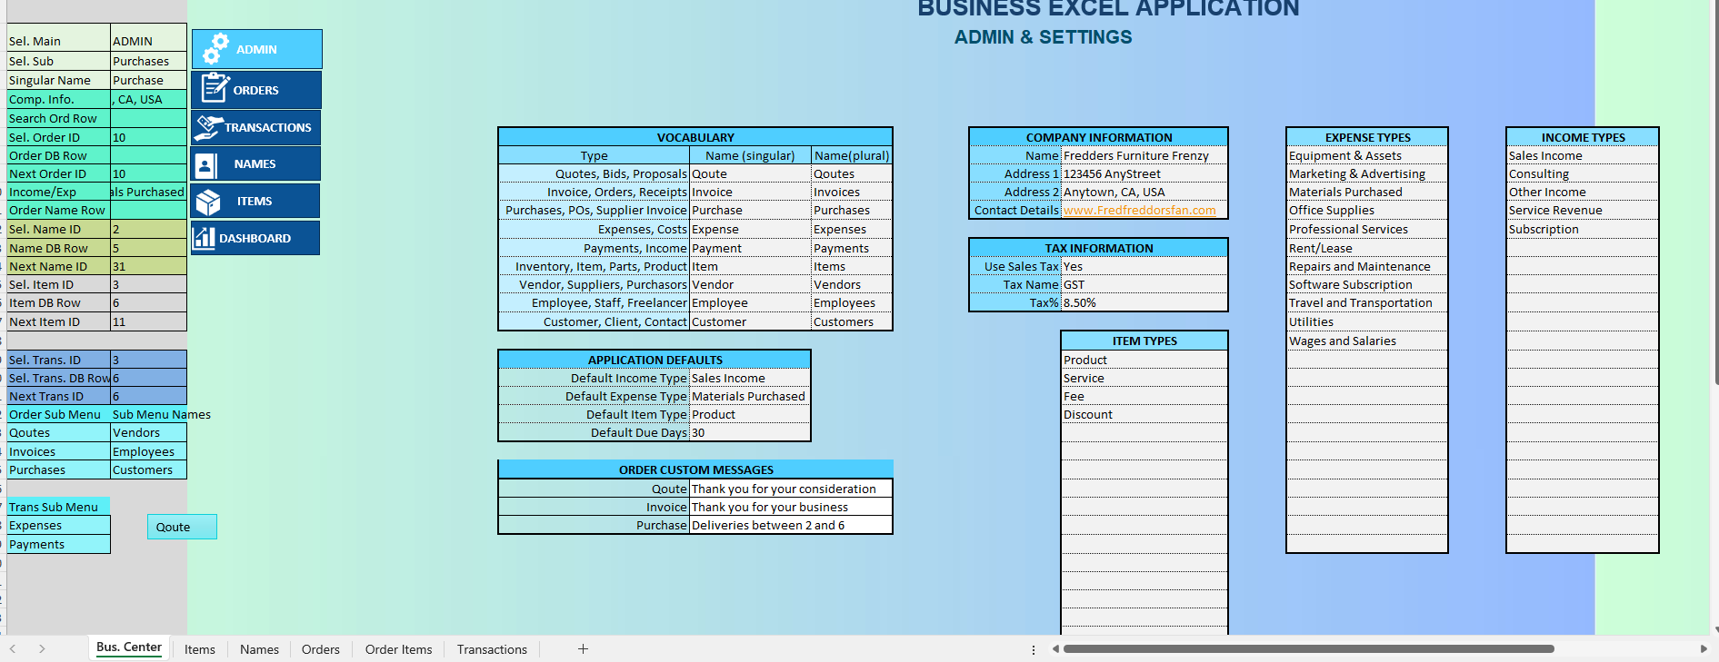
Task: Select the Employees plural name cell
Action: coord(852,302)
